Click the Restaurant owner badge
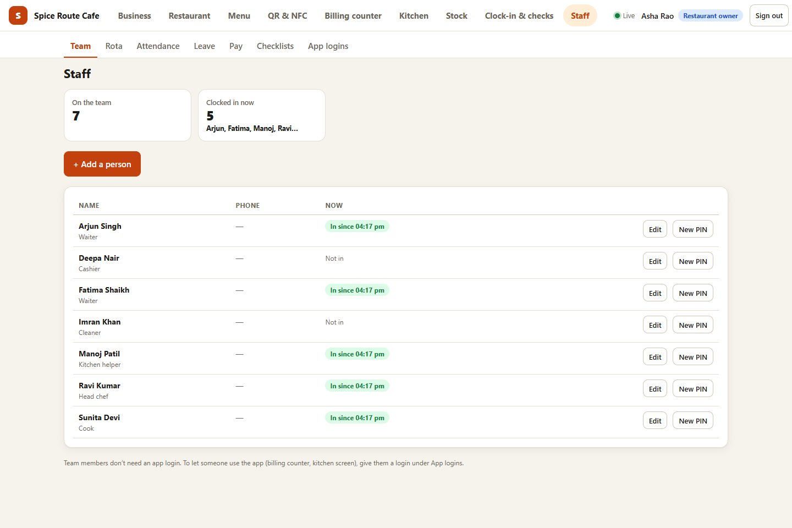792x528 pixels. [x=711, y=15]
